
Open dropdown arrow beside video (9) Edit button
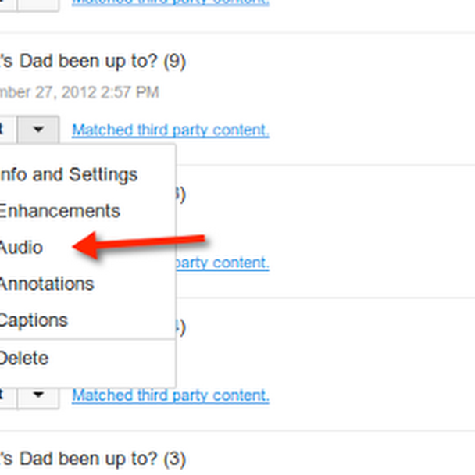click(x=38, y=130)
